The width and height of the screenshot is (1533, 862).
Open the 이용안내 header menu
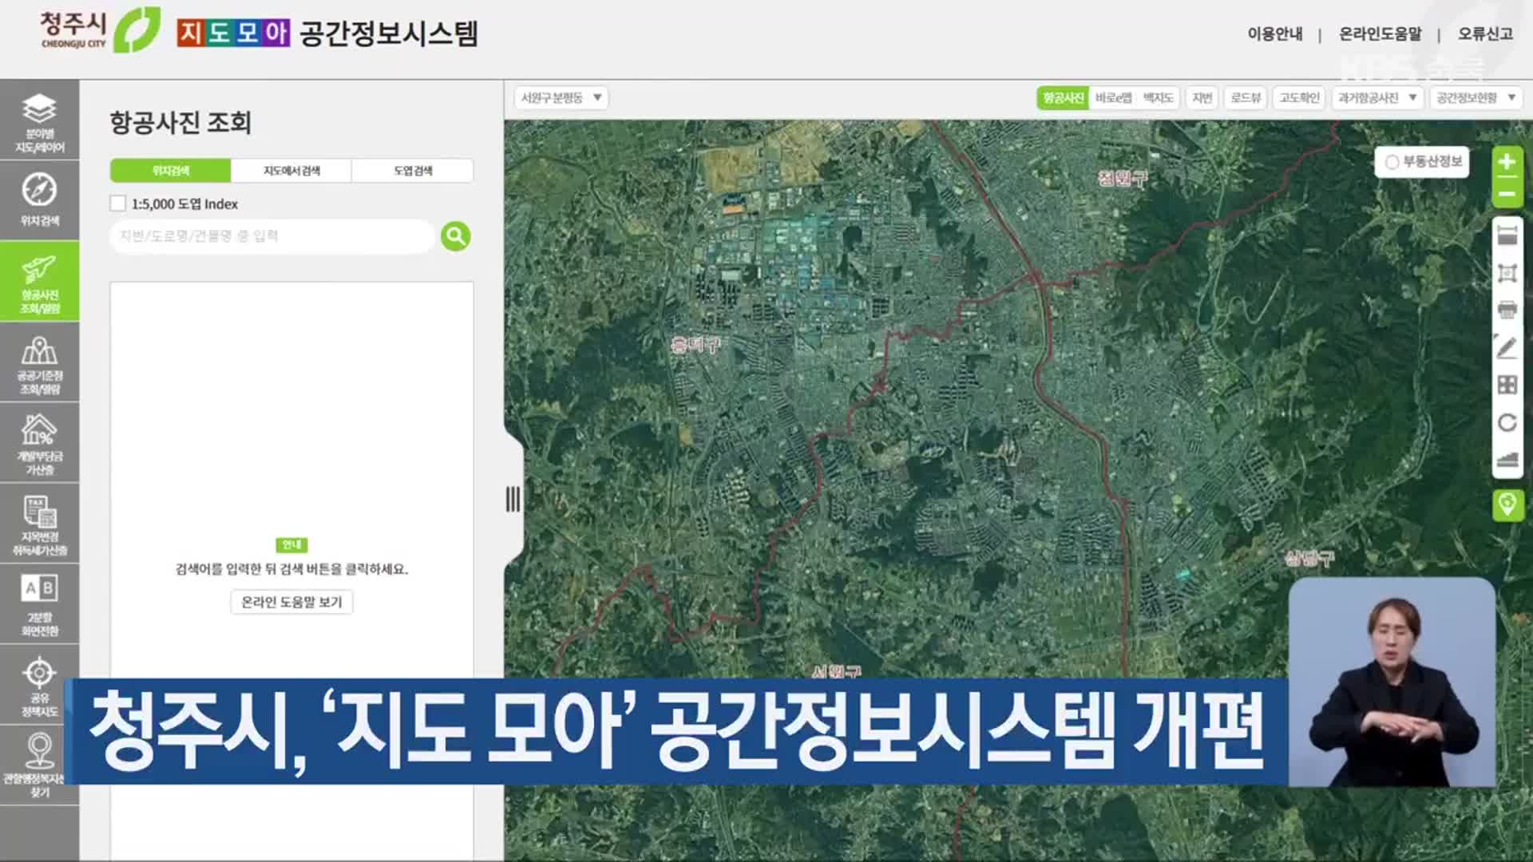1275,34
